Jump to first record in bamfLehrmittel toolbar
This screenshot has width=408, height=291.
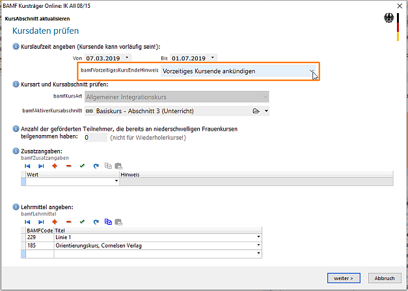[x=27, y=222]
